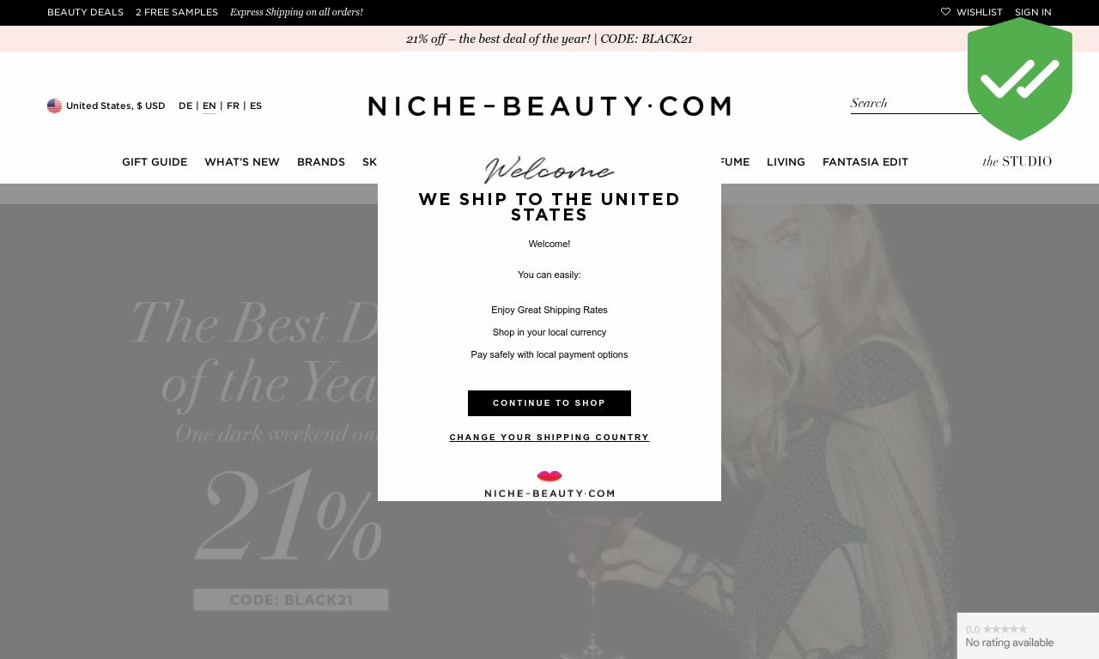Click the pink lips logo in popup
Viewport: 1099px width, 659px height.
point(549,476)
